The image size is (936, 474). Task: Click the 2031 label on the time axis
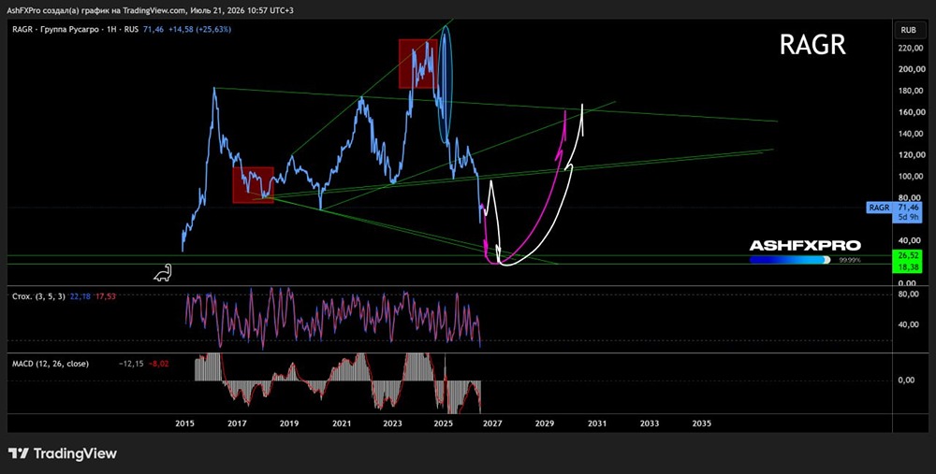[597, 424]
